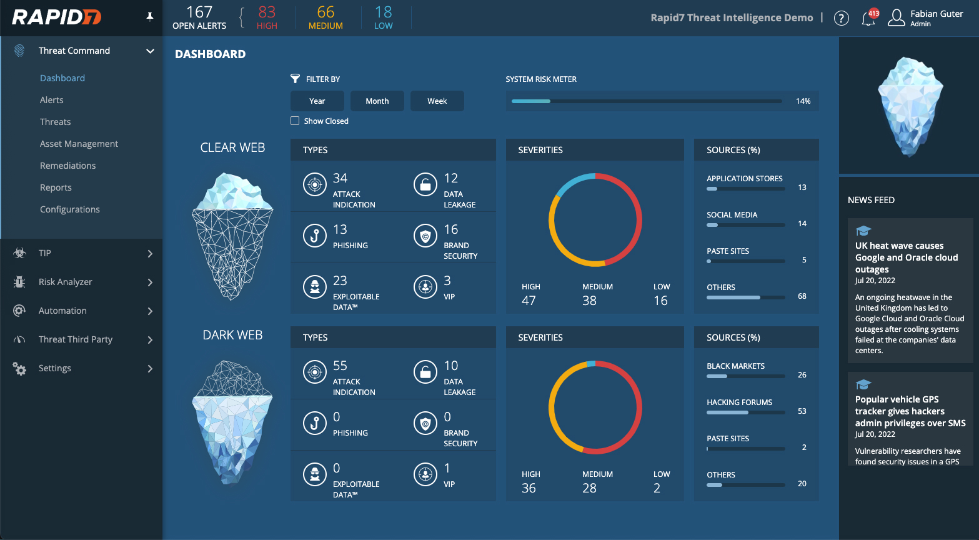The height and width of the screenshot is (540, 979).
Task: Collapse the Threat Command section chevron
Action: click(x=150, y=51)
